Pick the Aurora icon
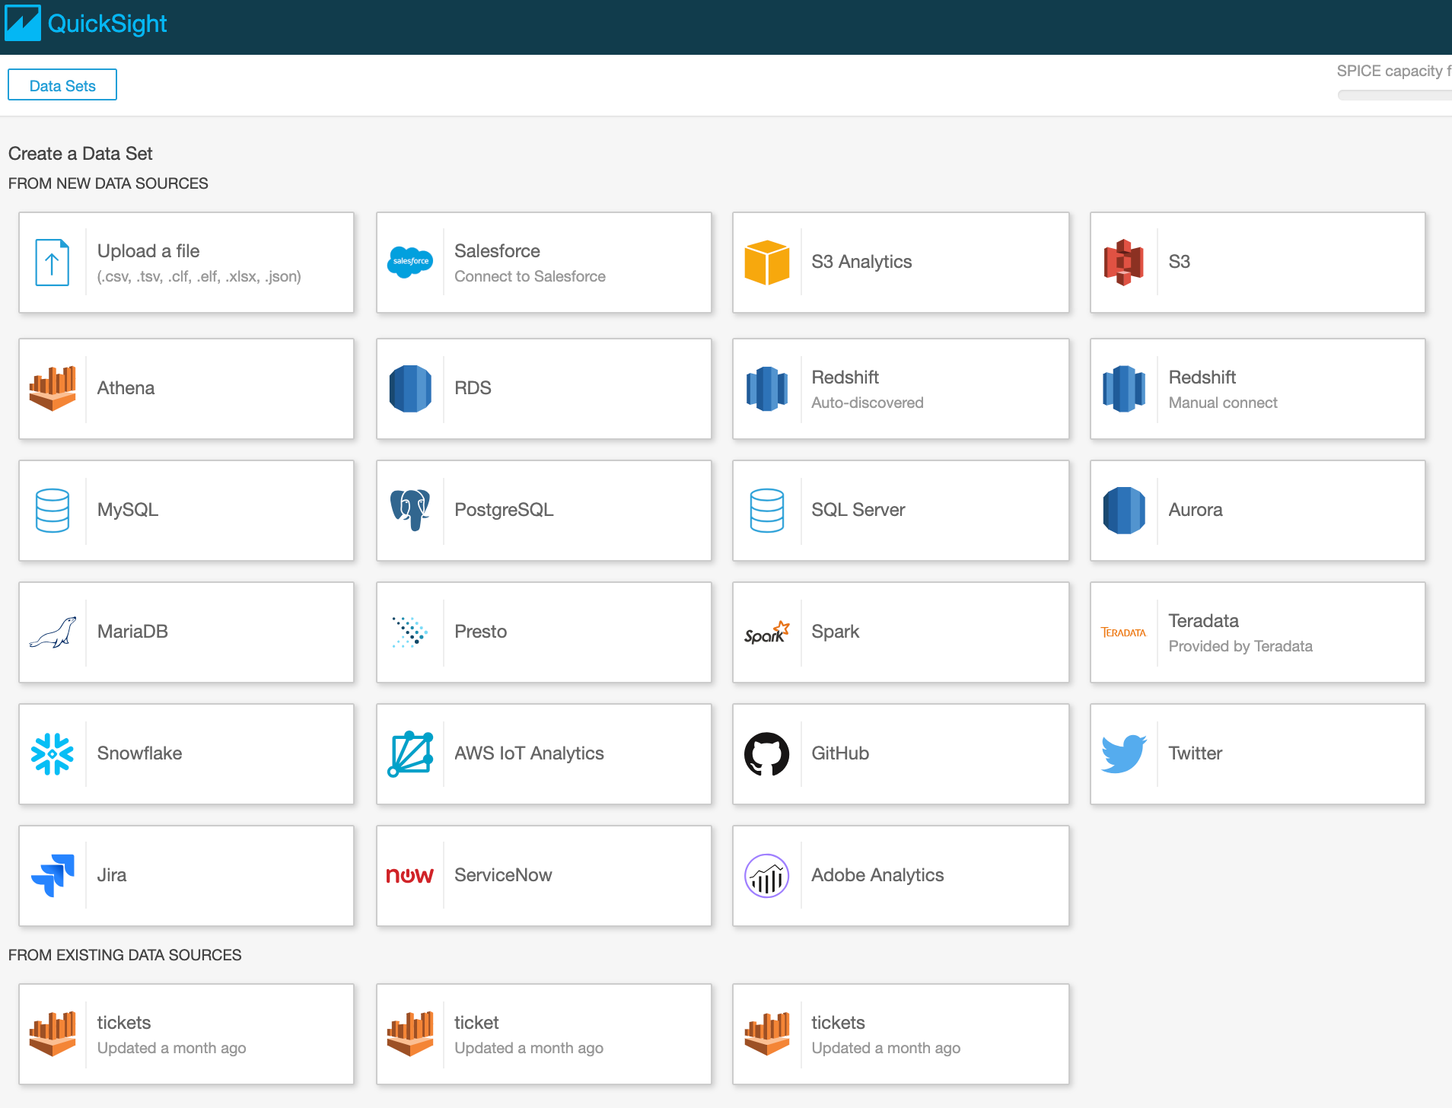1452x1108 pixels. (x=1124, y=511)
